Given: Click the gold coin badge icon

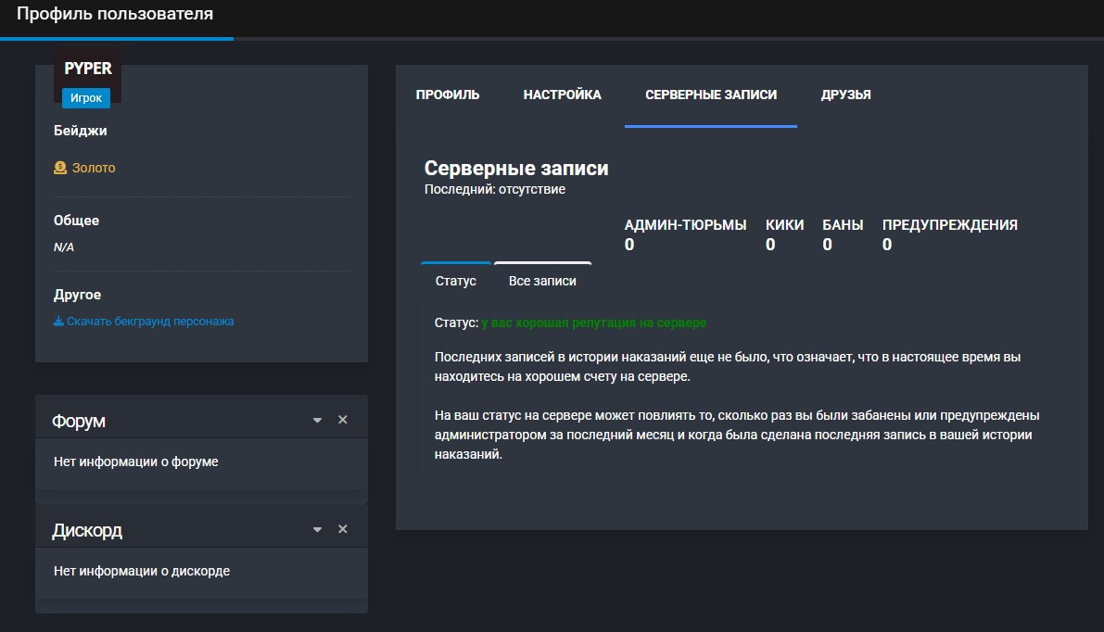Looking at the screenshot, I should [x=60, y=168].
